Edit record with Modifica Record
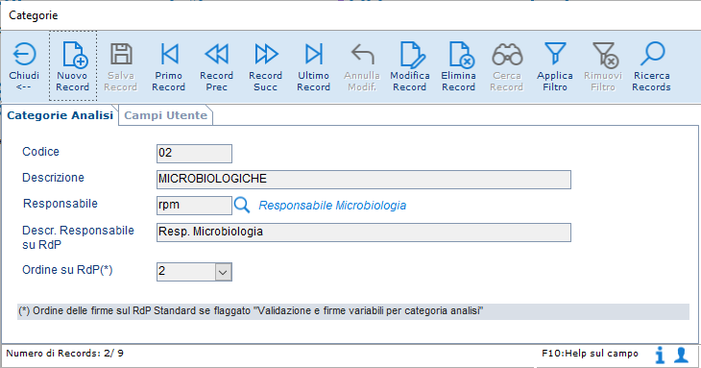Image resolution: width=701 pixels, height=368 pixels. pos(410,67)
